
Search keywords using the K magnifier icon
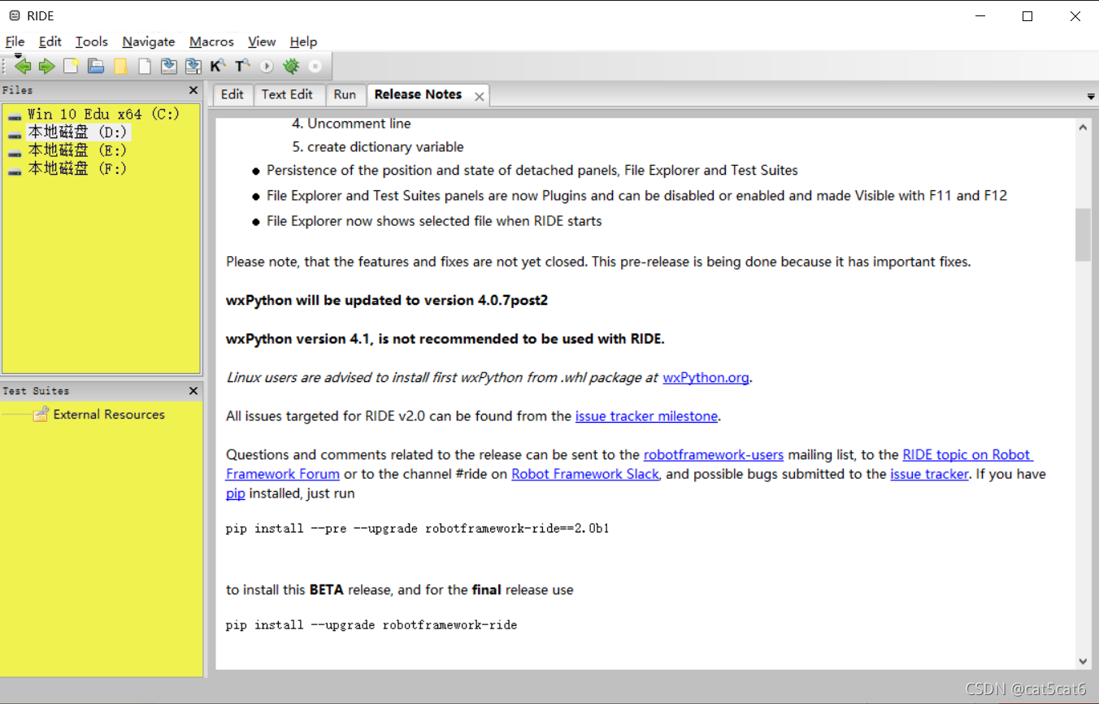point(218,65)
